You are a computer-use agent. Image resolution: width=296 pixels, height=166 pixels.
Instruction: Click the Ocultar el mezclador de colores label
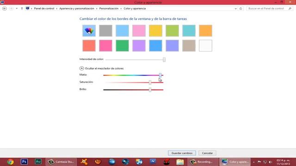pyautogui.click(x=104, y=69)
